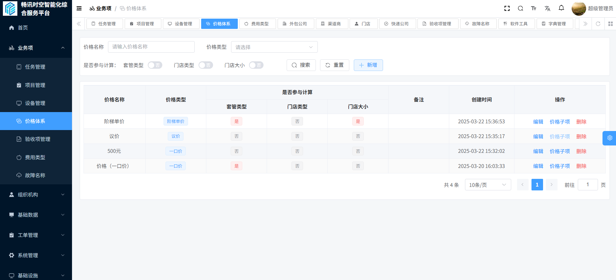This screenshot has height=280, width=616.
Task: Click the refresh icon in tab bar
Action: pos(598,24)
